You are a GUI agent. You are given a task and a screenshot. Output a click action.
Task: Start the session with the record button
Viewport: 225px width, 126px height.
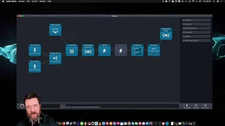point(22,106)
